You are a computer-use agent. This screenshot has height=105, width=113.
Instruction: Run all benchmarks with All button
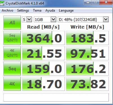[x=12, y=23]
